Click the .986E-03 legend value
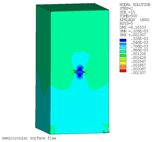 139,50
